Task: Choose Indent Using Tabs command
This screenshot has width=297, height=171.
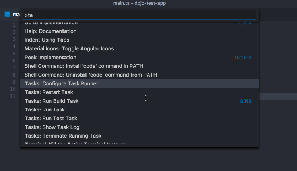Action: point(140,40)
